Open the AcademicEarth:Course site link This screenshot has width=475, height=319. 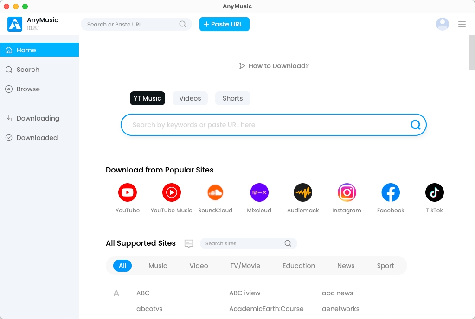coord(266,309)
